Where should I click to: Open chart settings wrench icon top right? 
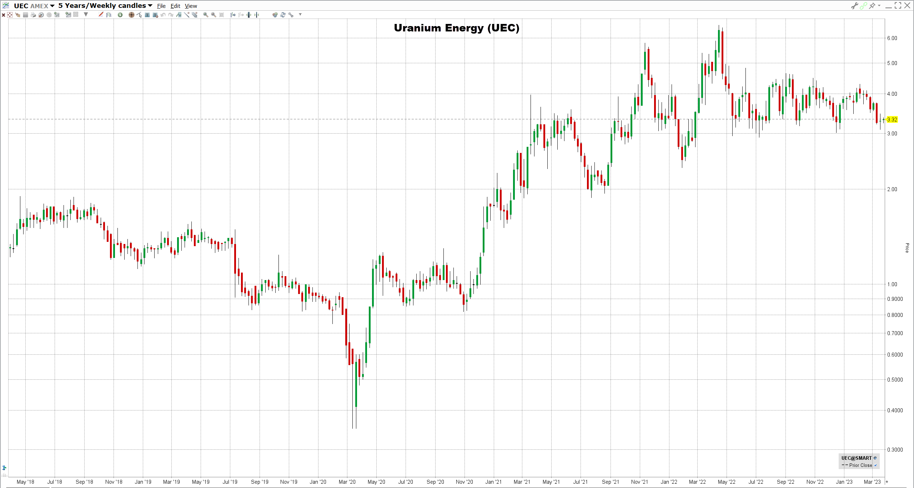(854, 6)
